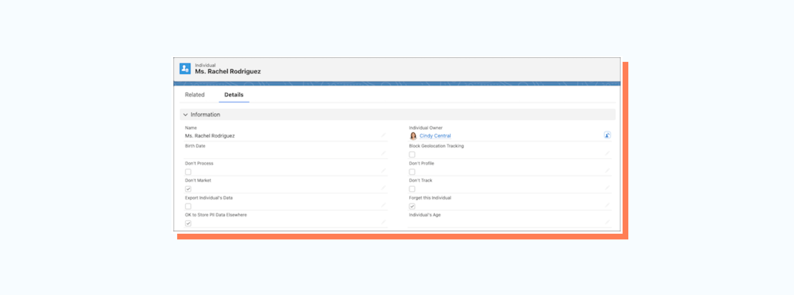The image size is (794, 295).
Task: Switch to the Related tab
Action: point(195,95)
